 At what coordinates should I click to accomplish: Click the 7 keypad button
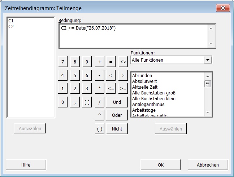click(x=63, y=62)
